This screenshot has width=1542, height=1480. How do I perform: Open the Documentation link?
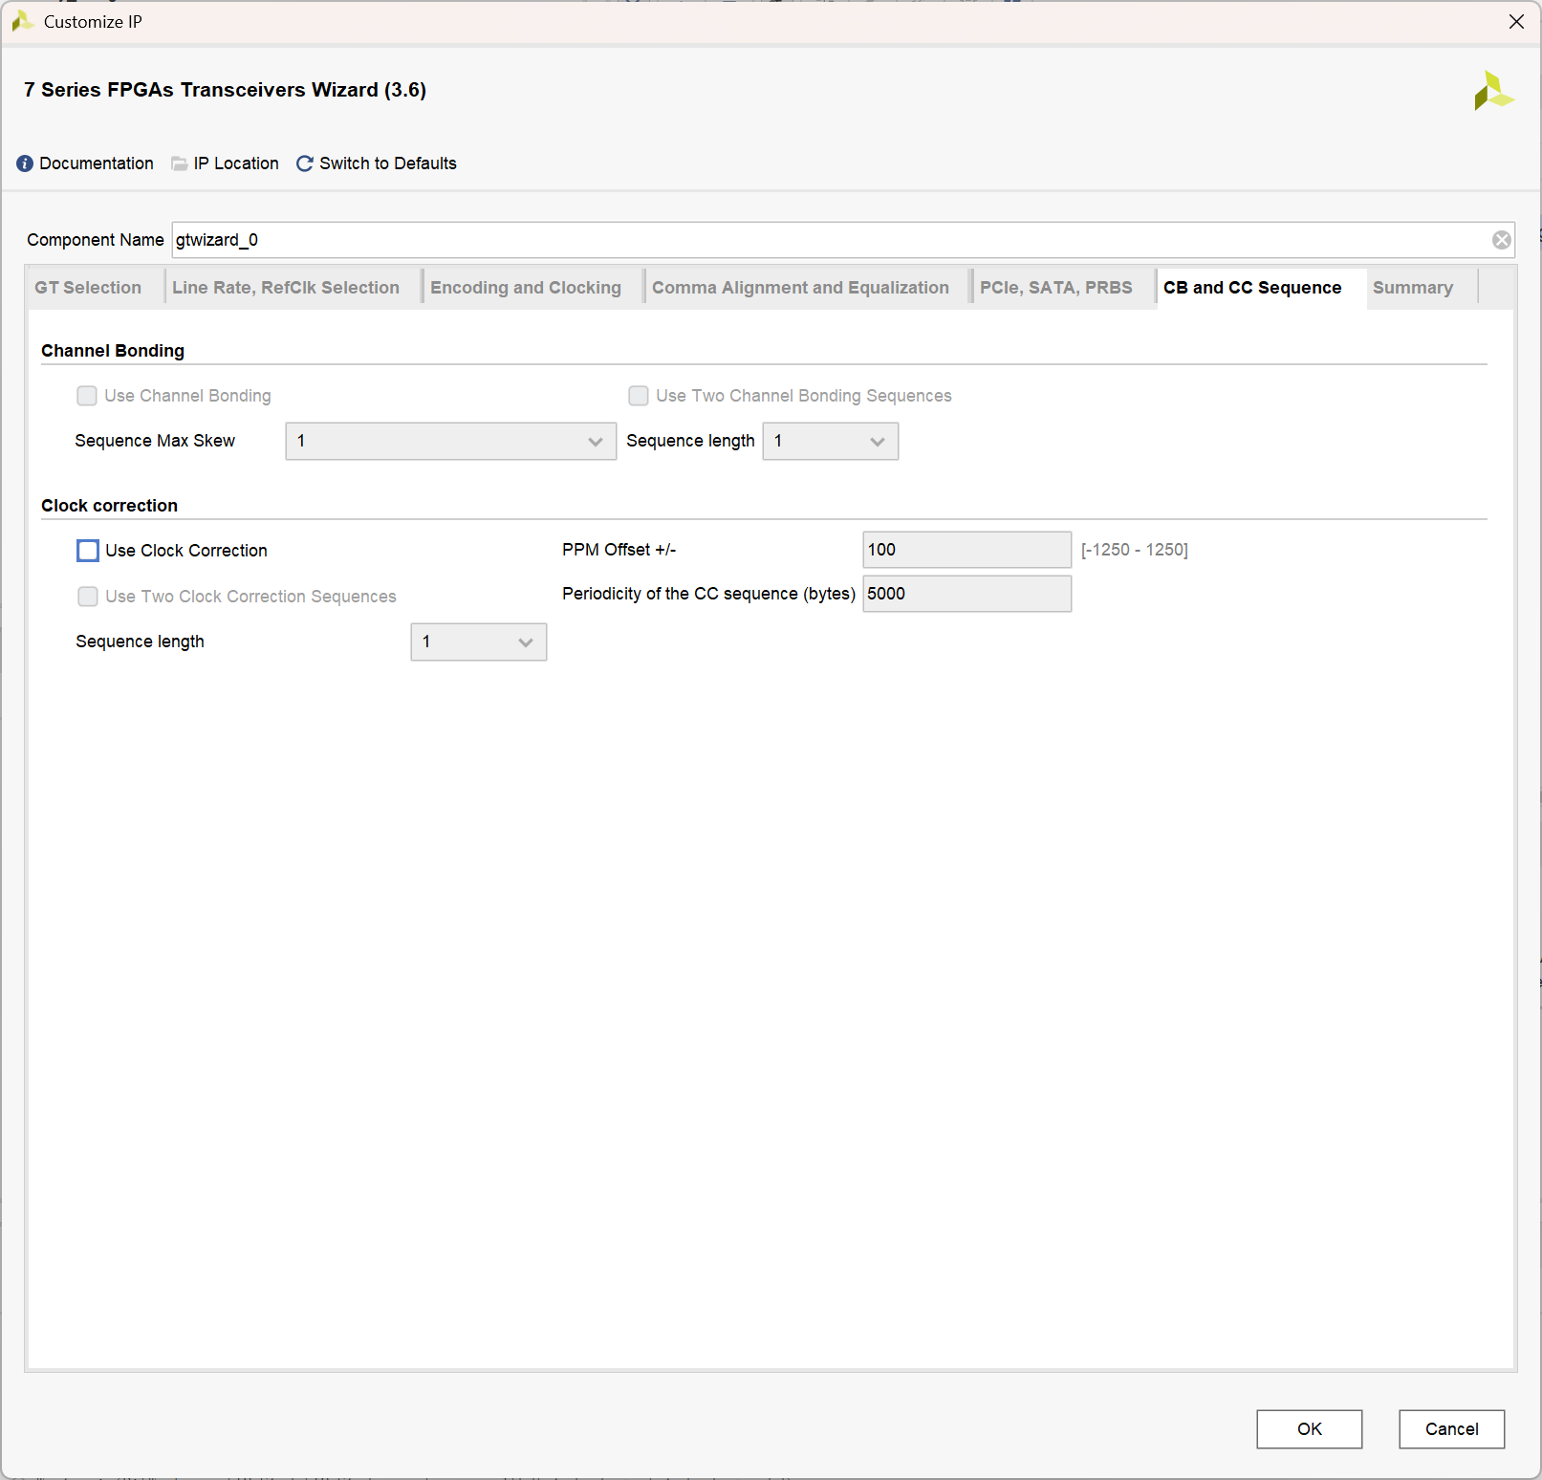(97, 163)
